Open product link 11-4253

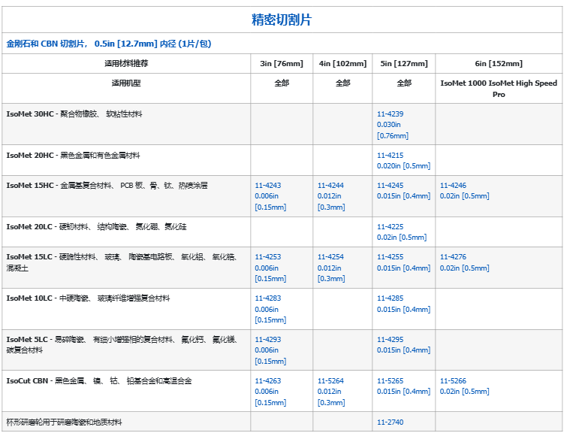[268, 256]
